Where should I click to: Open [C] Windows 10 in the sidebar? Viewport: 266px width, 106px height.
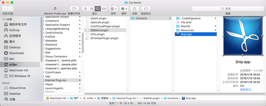coord(20,76)
